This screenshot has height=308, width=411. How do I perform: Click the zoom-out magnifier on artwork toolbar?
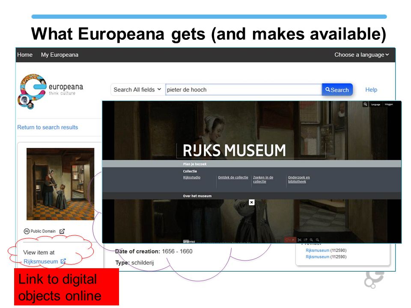(317, 240)
